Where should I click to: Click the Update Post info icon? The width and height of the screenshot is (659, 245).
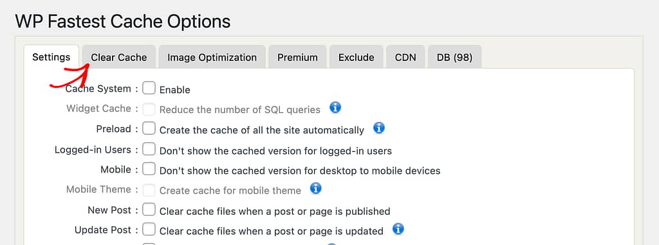point(398,229)
